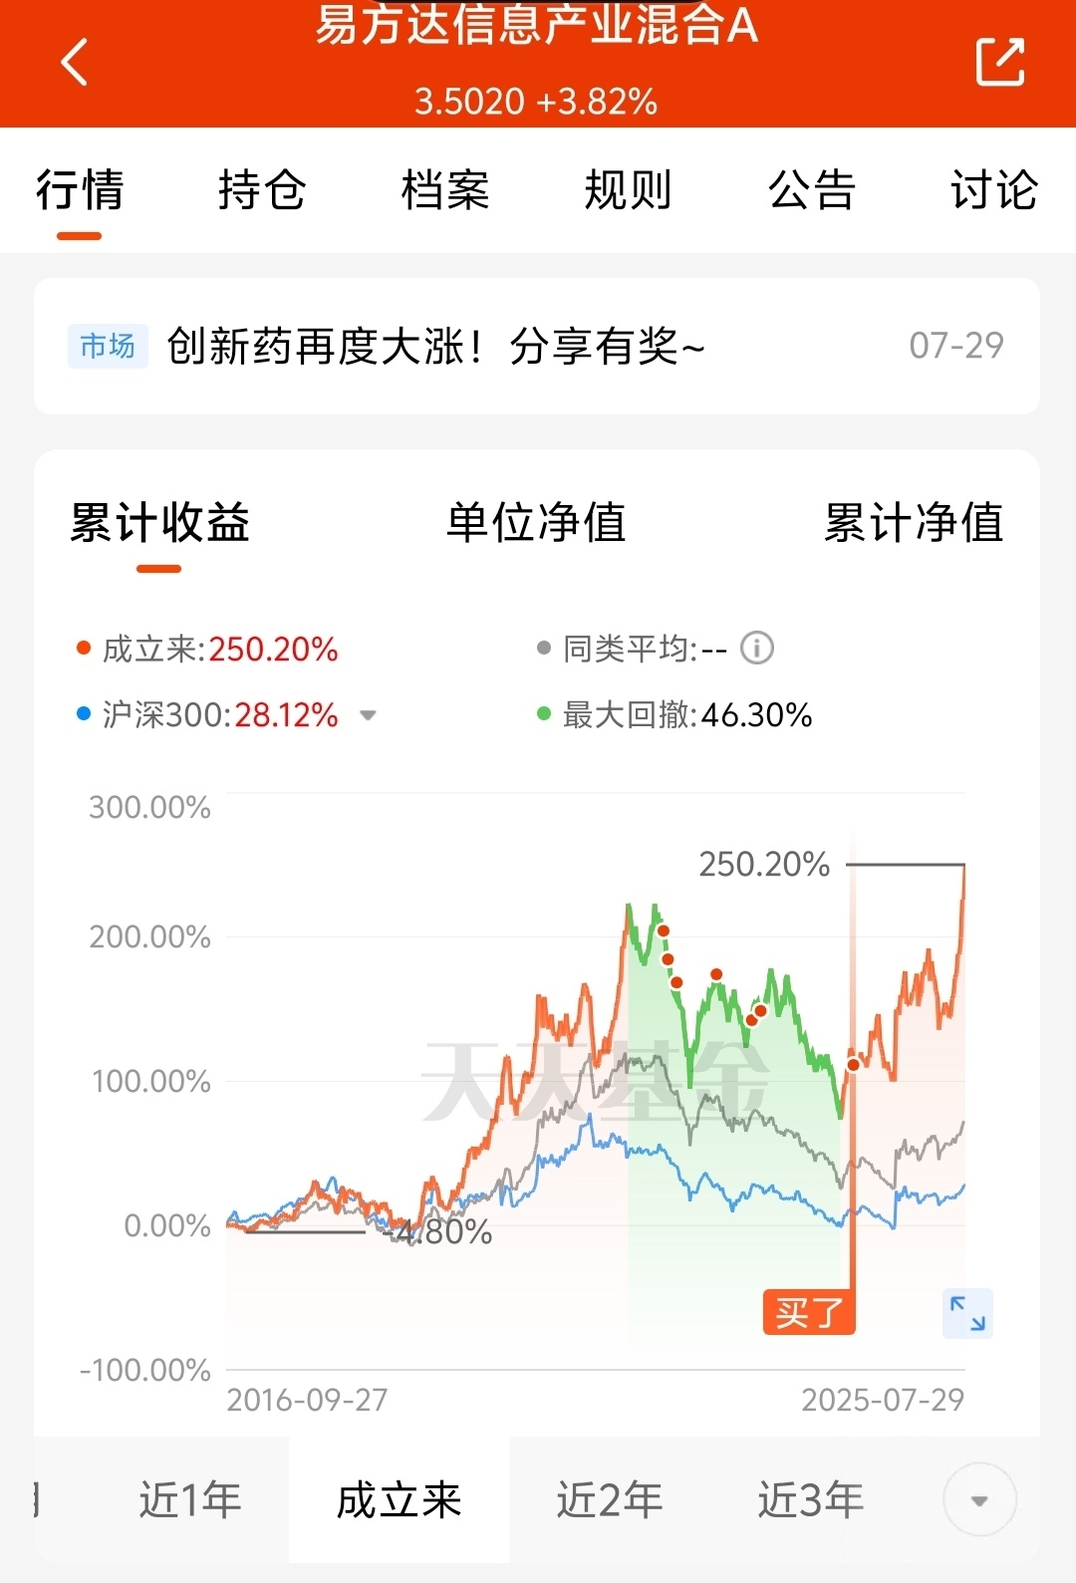Choose the 近1年 time range
Screen dimensions: 1076x1583
(189, 1499)
